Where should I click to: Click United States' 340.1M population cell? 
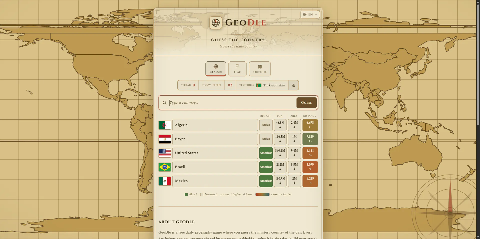pos(280,153)
